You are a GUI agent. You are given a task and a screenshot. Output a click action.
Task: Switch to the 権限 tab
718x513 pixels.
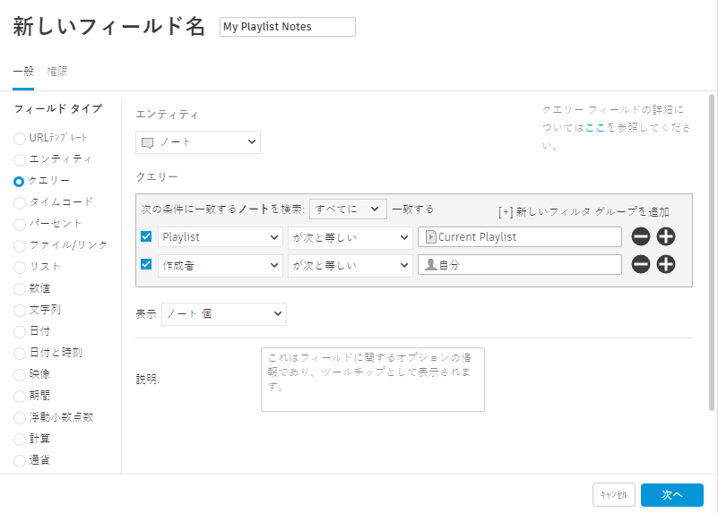click(x=57, y=71)
